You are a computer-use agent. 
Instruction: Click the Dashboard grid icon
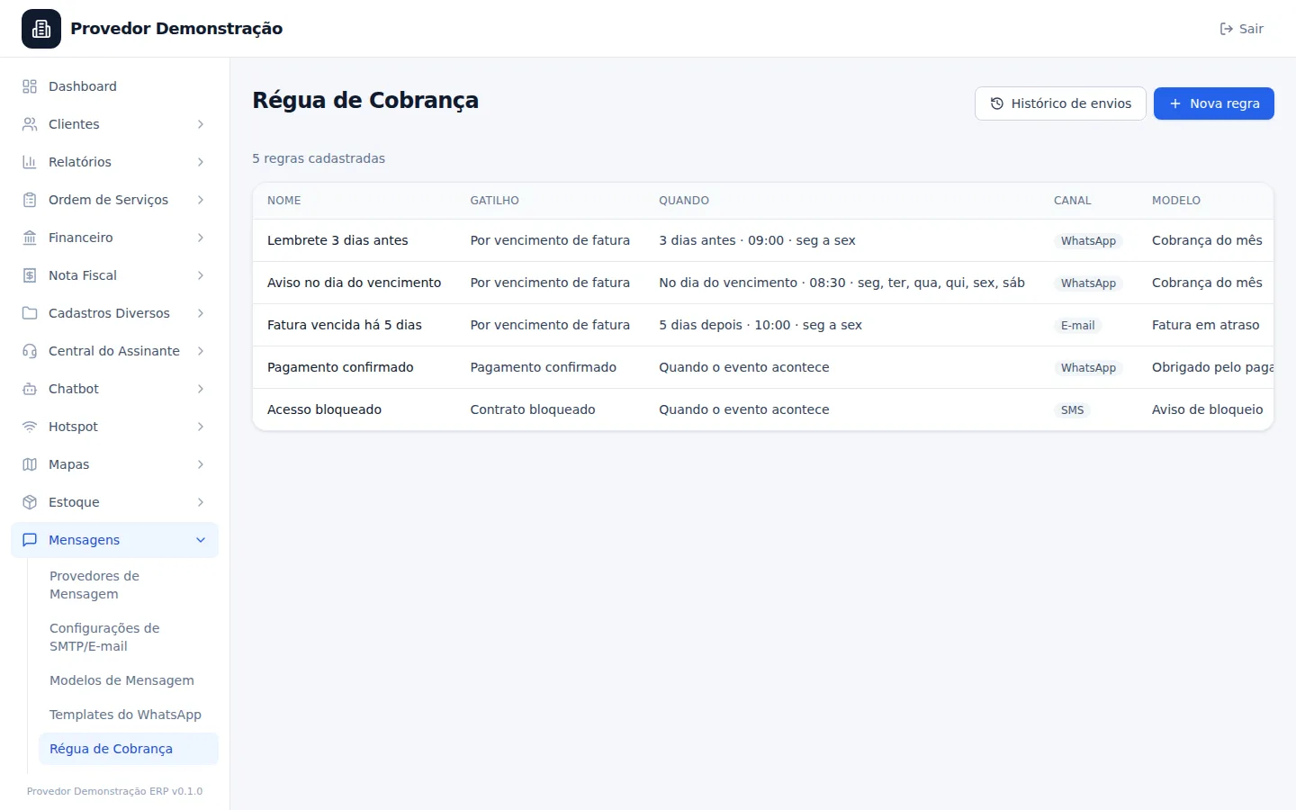coord(30,86)
